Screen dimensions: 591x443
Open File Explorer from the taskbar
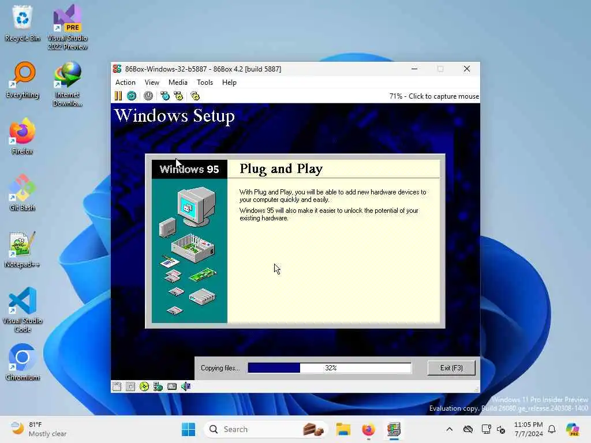coord(343,429)
